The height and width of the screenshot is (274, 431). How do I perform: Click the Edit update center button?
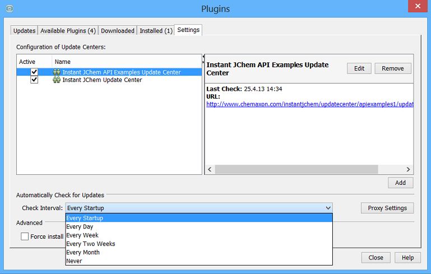point(359,68)
